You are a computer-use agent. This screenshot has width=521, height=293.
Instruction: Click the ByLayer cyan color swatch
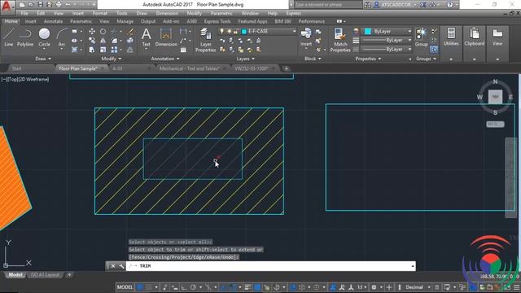367,31
